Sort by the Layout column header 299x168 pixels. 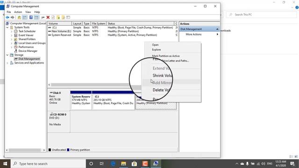(x=77, y=24)
